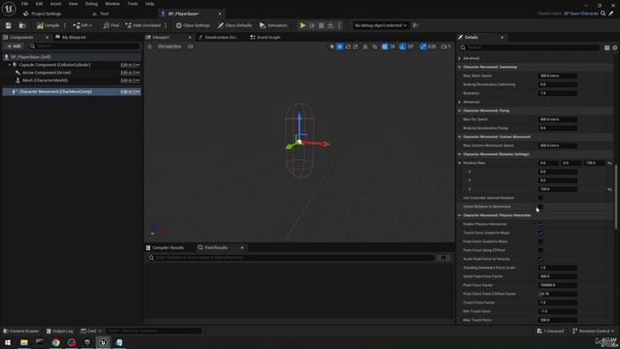Click Edit in C++ for Character Movement
The height and width of the screenshot is (349, 620).
pos(130,91)
